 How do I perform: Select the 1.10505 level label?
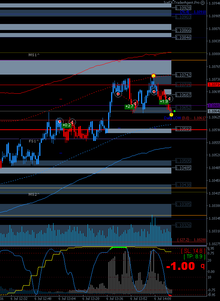[x=183, y=161]
